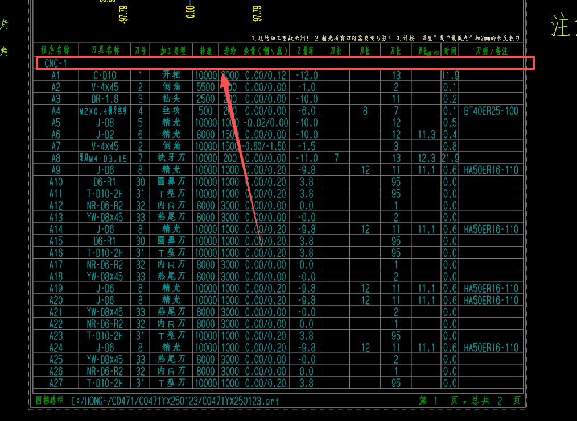Click spindle speed 5500 in row A2
This screenshot has width=577, height=421.
pos(205,87)
